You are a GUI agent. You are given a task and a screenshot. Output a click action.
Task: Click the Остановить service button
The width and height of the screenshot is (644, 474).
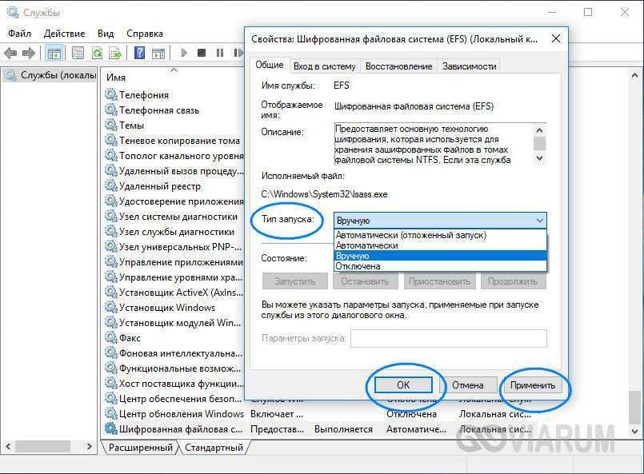pos(365,281)
